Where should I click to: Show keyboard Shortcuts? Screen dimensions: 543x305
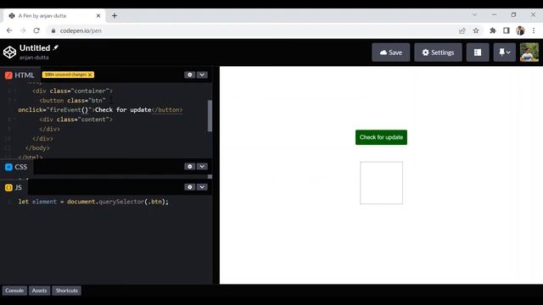(67, 291)
